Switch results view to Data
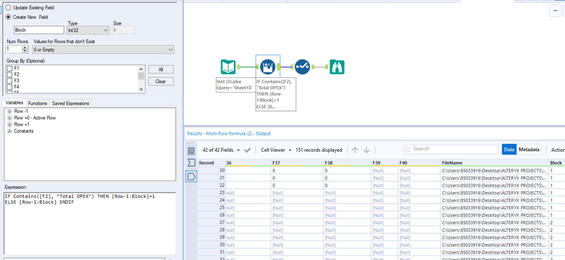Viewport: 565px width, 260px height. 509,150
